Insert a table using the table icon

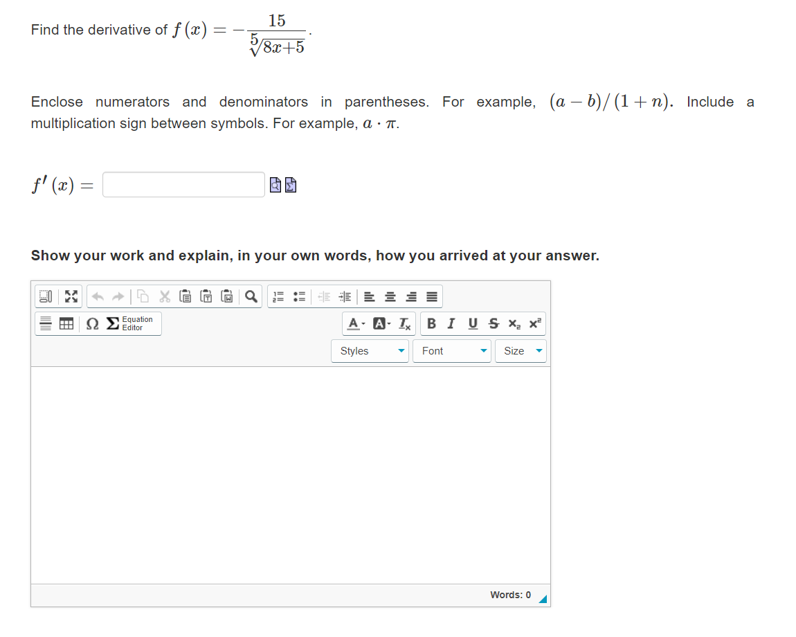pos(67,323)
